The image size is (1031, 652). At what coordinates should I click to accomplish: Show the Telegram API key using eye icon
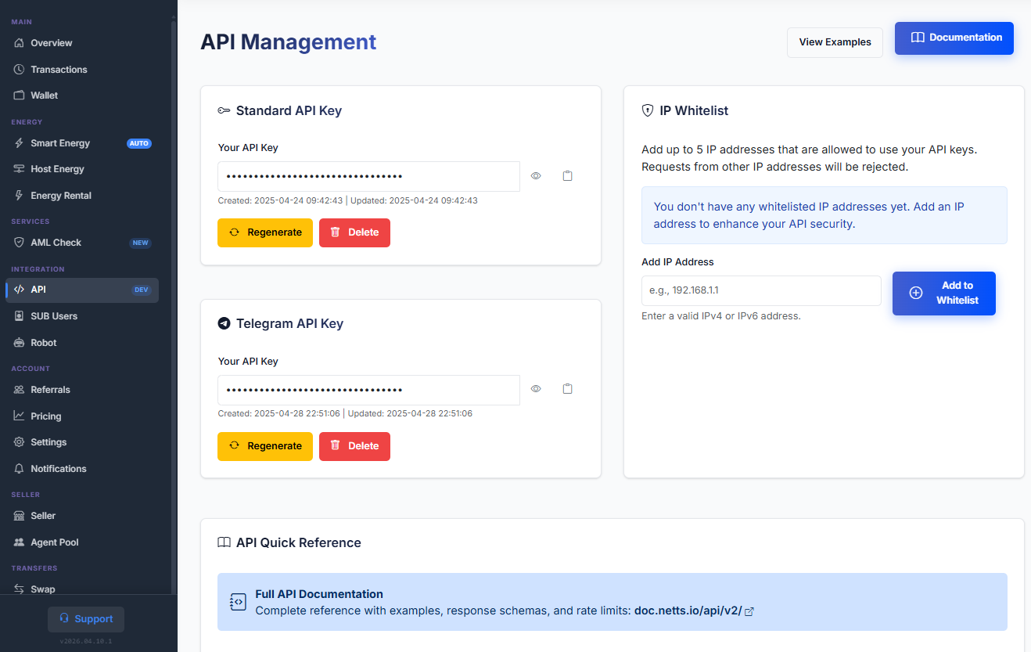click(536, 389)
